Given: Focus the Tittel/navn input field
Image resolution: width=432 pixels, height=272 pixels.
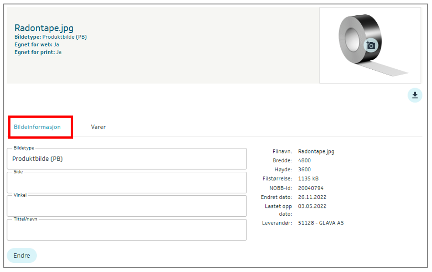Looking at the screenshot, I should click(x=127, y=230).
